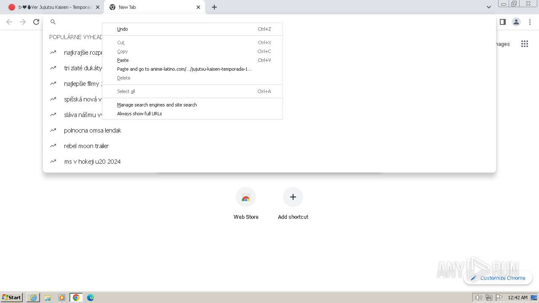Screen dimensions: 539x303
Task: Click the Images link at top right
Action: pyautogui.click(x=503, y=44)
